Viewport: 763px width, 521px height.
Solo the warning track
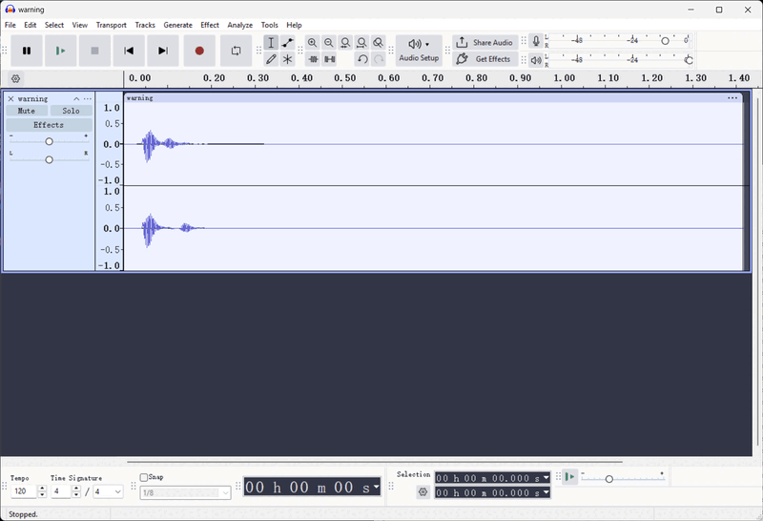[x=72, y=111]
